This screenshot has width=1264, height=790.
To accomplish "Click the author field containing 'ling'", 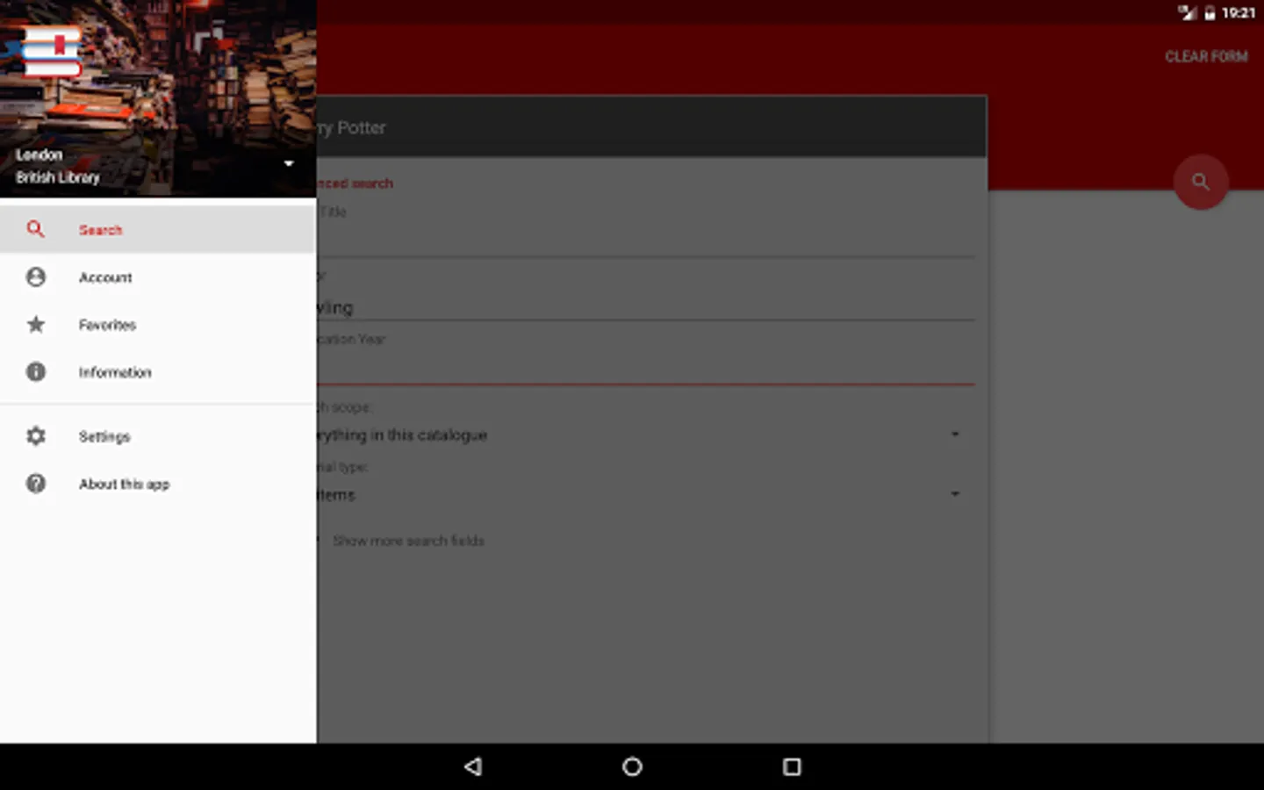I will tap(645, 306).
